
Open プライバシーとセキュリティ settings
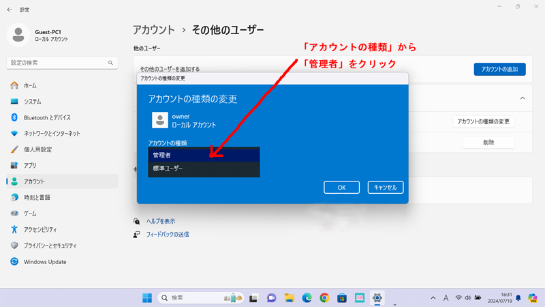(x=50, y=246)
